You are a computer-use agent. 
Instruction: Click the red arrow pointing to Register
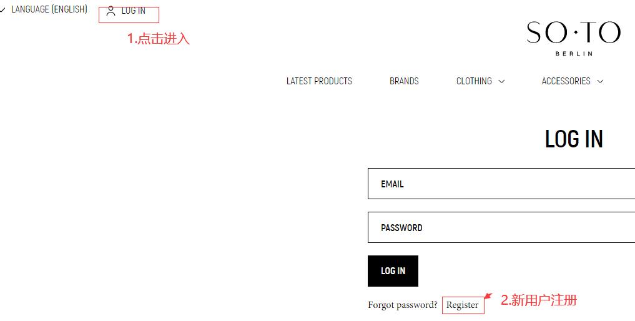[488, 296]
